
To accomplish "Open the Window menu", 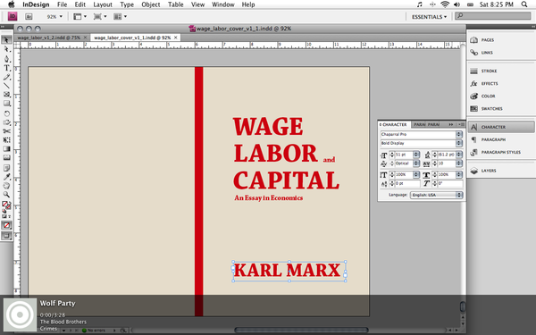I will [x=222, y=4].
